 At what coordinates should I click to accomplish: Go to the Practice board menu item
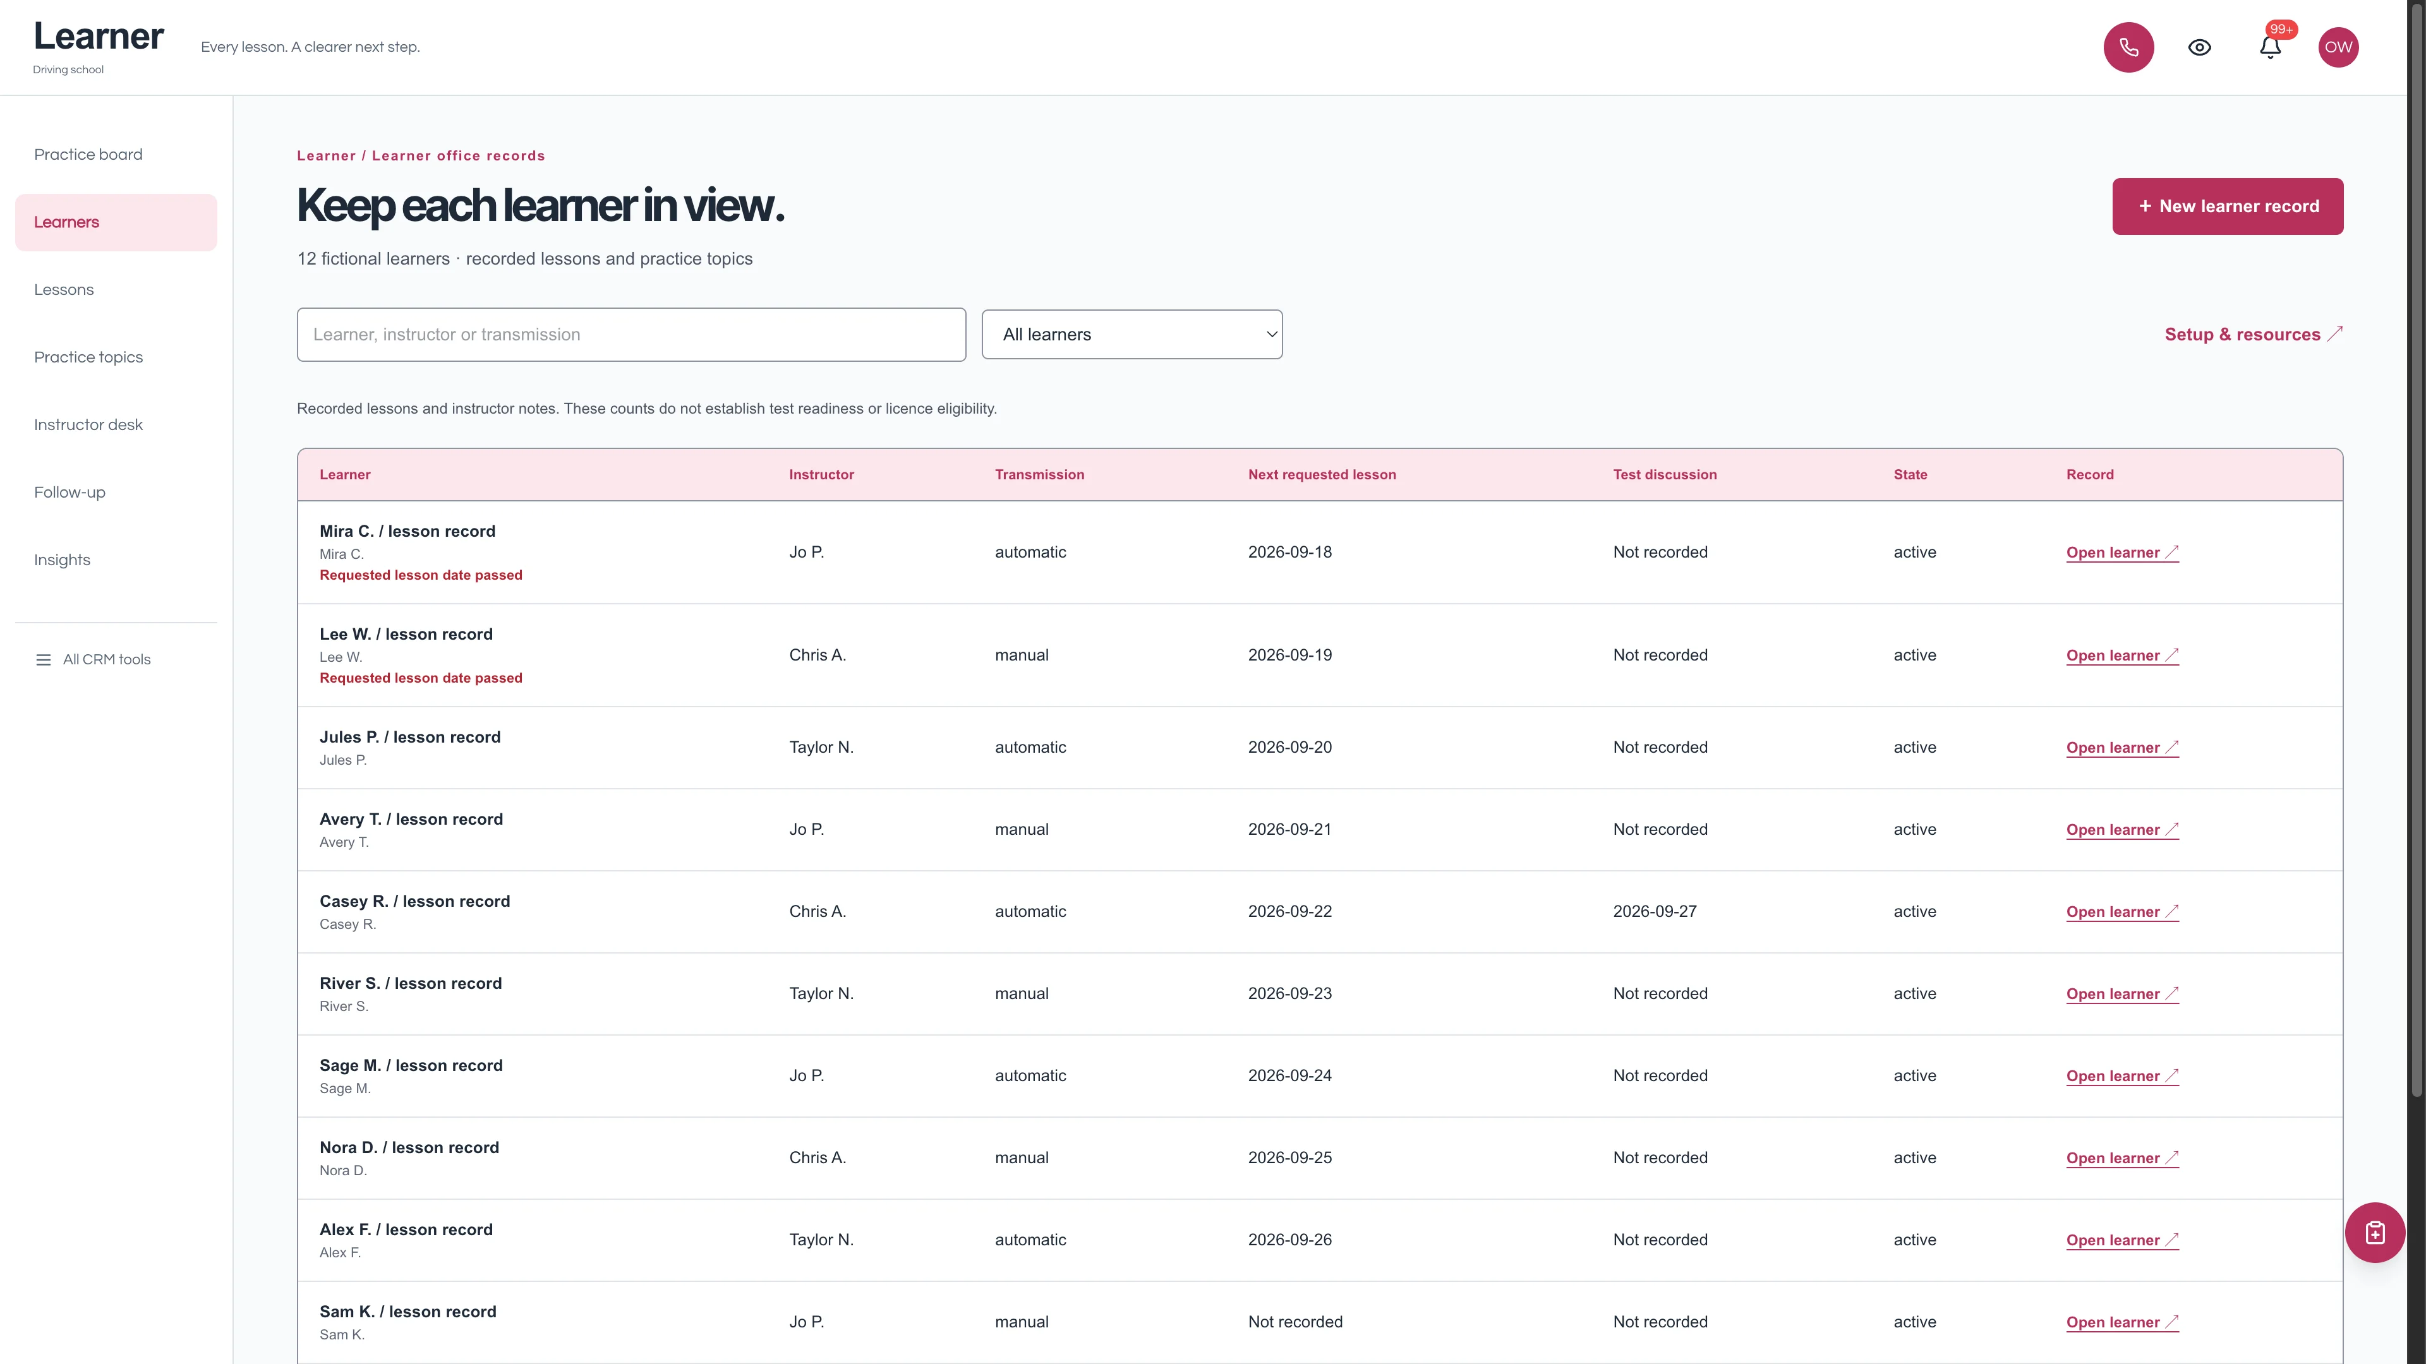(x=88, y=154)
